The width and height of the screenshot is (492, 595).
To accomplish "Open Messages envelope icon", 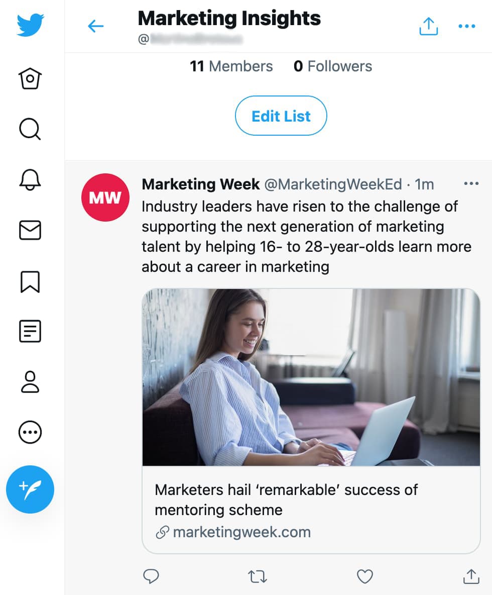I will 30,231.
